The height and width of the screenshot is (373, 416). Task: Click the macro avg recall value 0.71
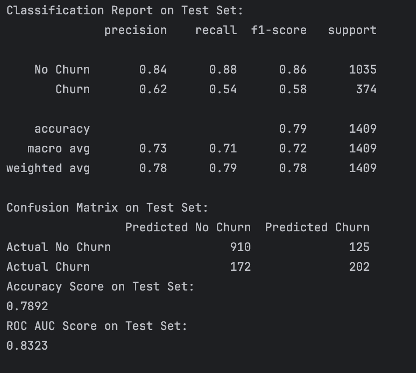[223, 148]
